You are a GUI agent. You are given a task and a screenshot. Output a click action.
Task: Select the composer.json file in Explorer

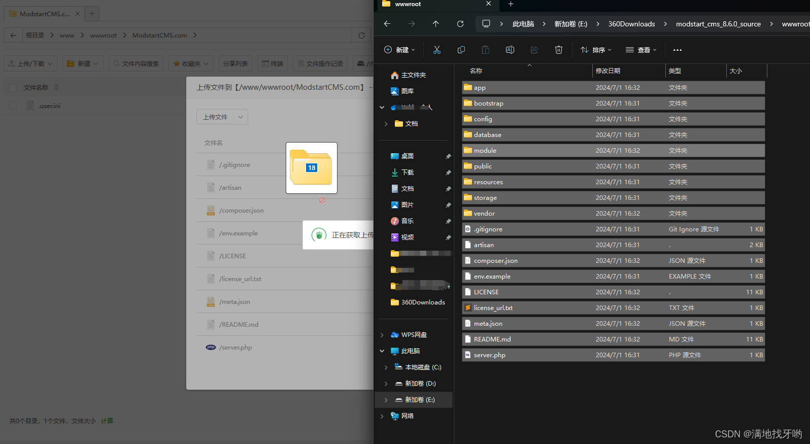point(613,261)
